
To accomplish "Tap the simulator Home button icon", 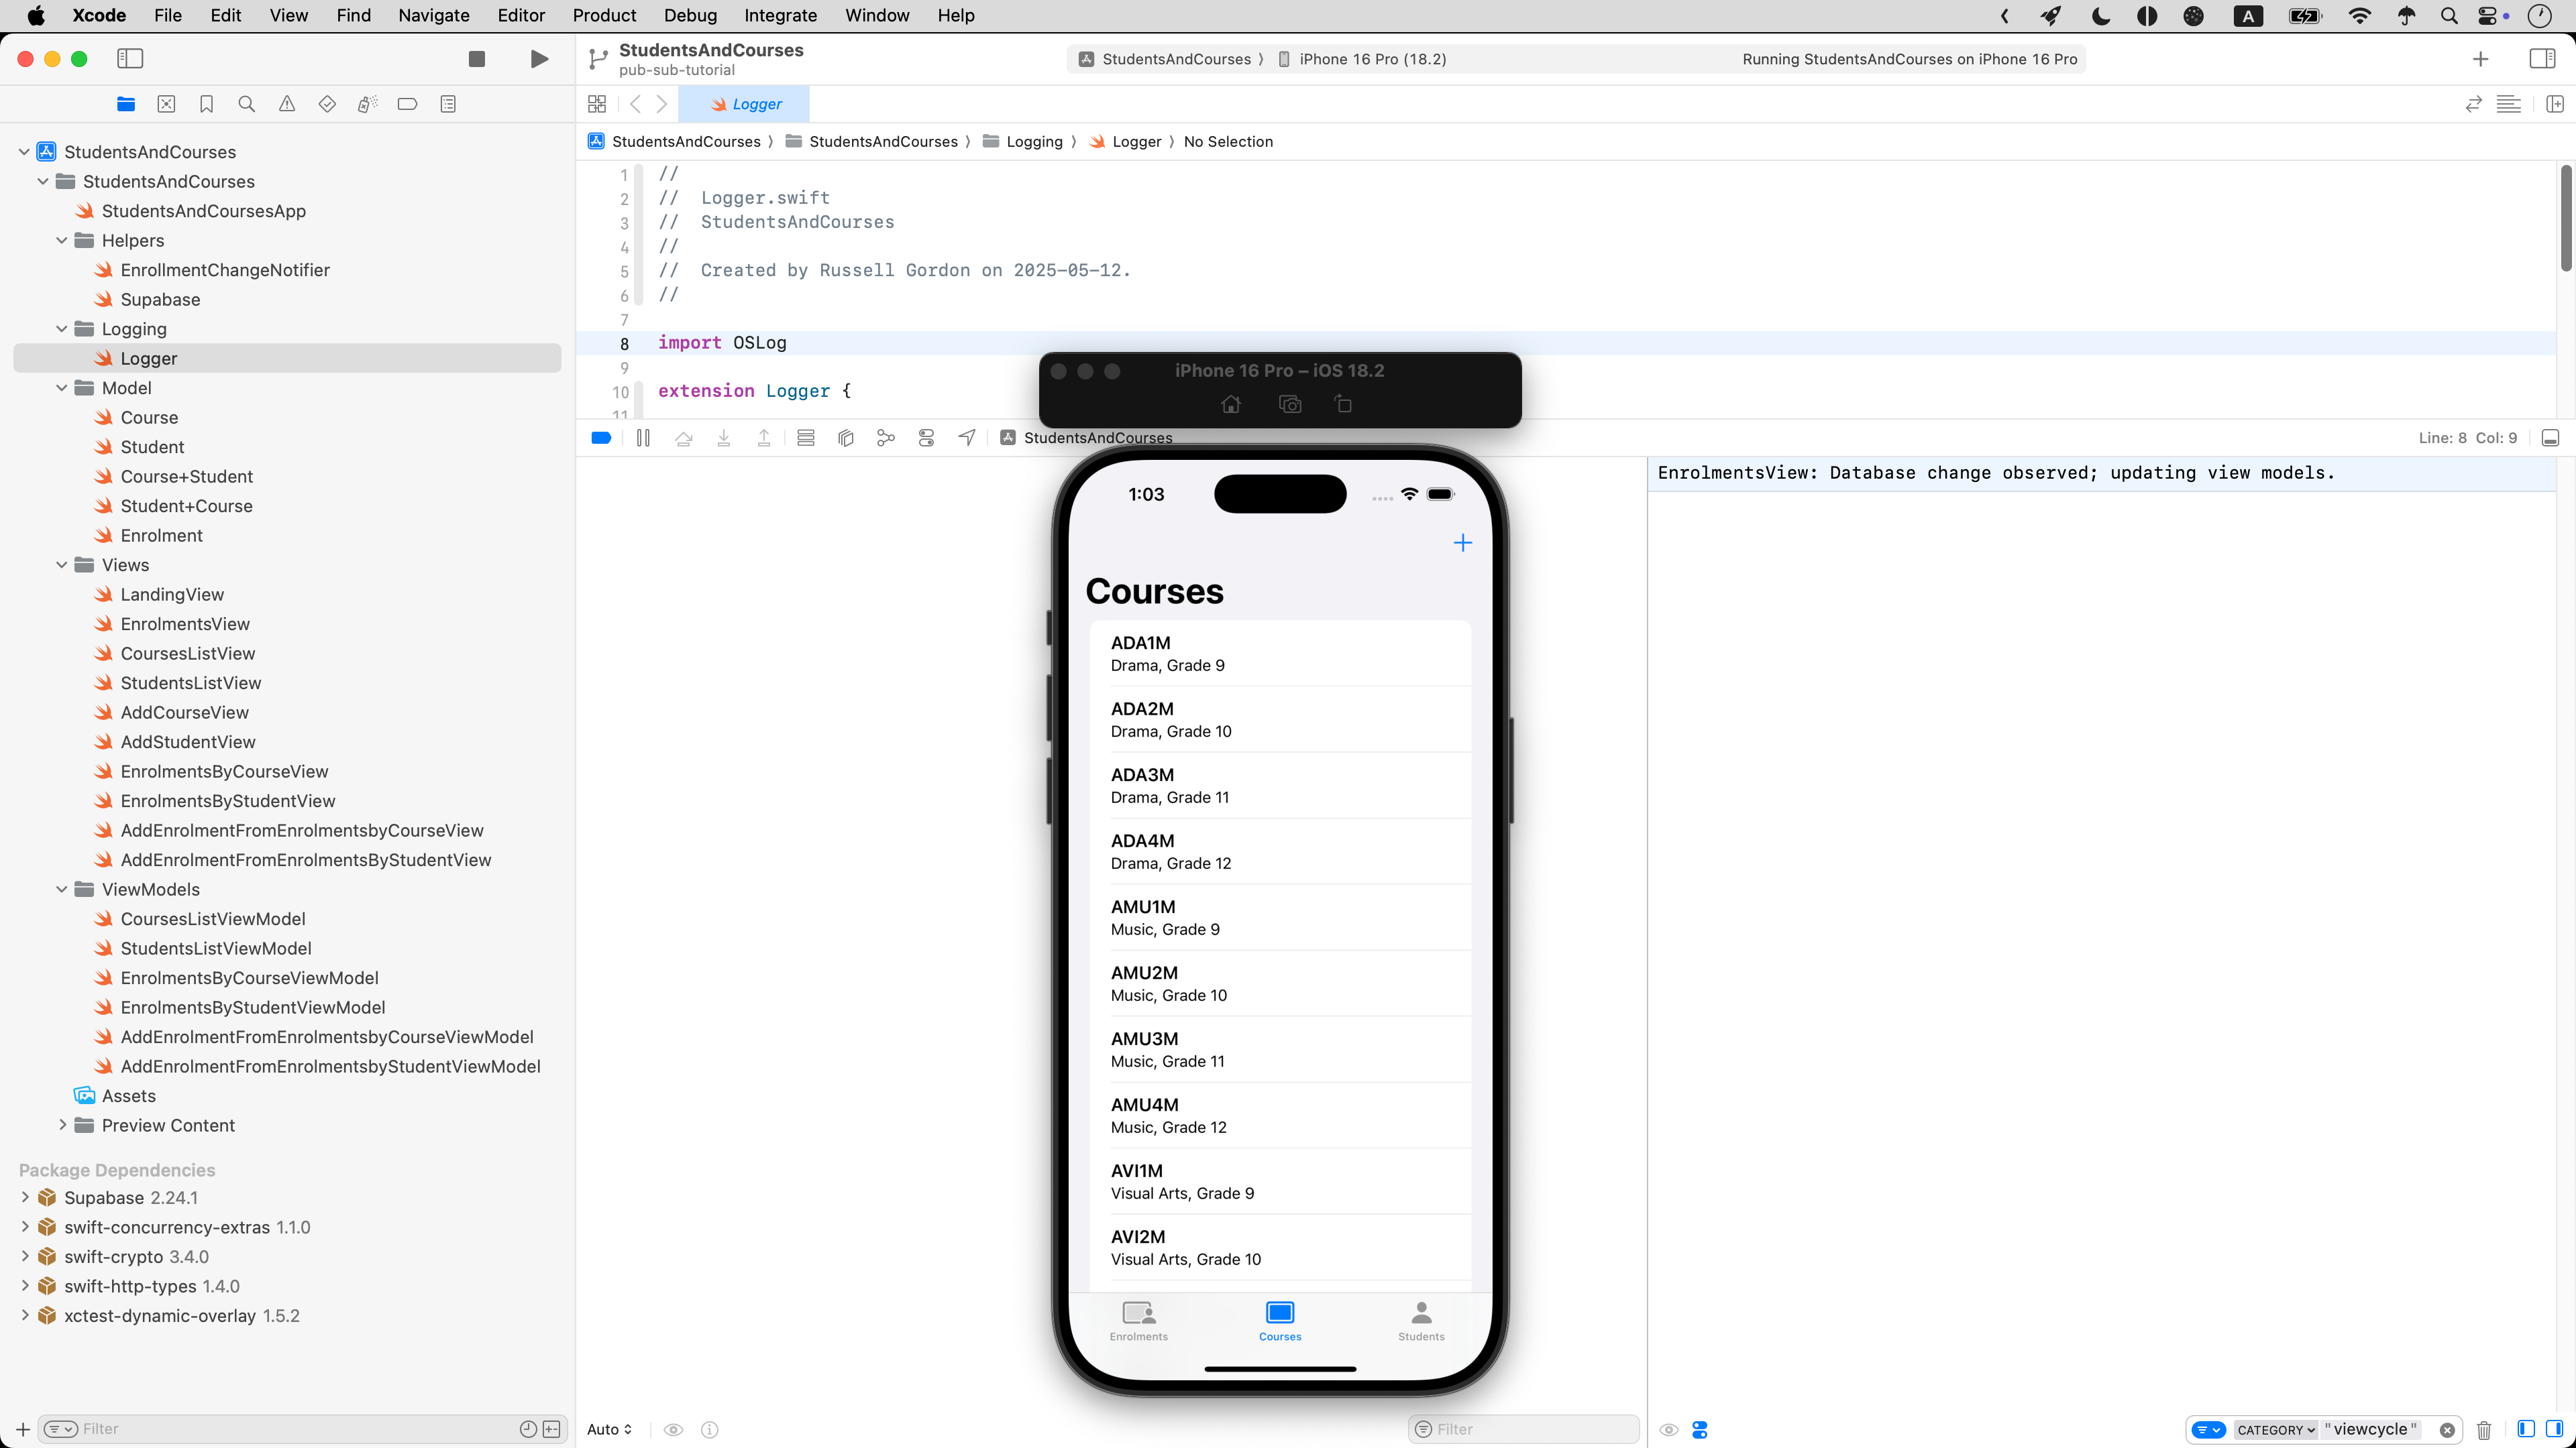I will click(x=1231, y=405).
